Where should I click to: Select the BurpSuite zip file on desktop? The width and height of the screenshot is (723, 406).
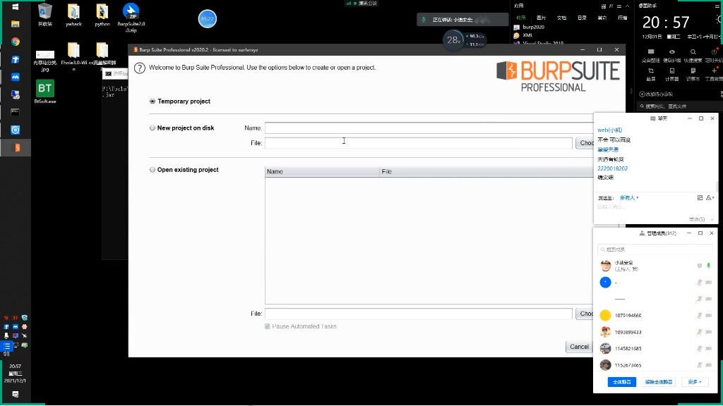(131, 18)
